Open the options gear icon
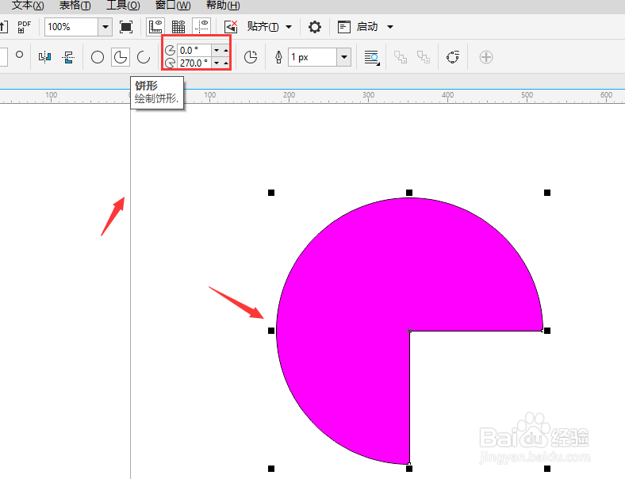Screen dimensions: 625x479 point(315,27)
